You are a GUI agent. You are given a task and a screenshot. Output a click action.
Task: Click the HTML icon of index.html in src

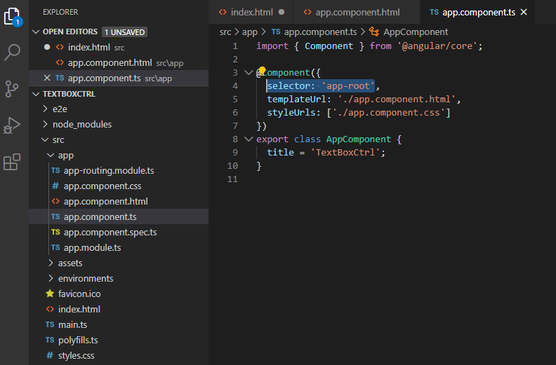tap(50, 309)
